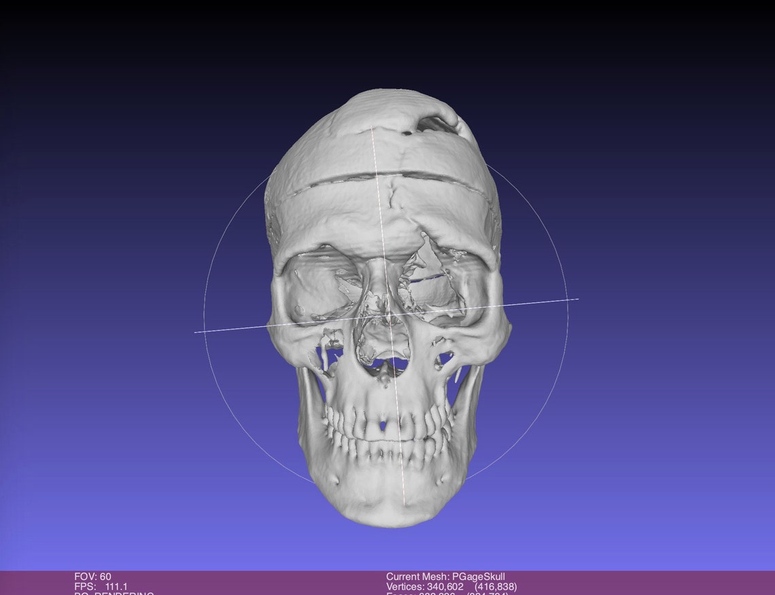Screen dimensions: 775x595
Task: Click the dashed vertical trackball axis line
Action: (388, 316)
